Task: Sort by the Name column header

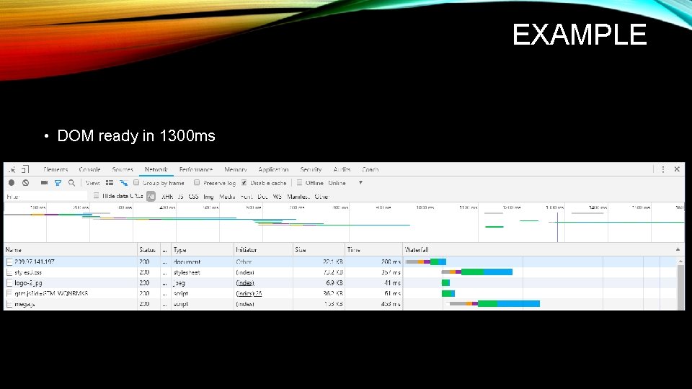Action: 71,250
